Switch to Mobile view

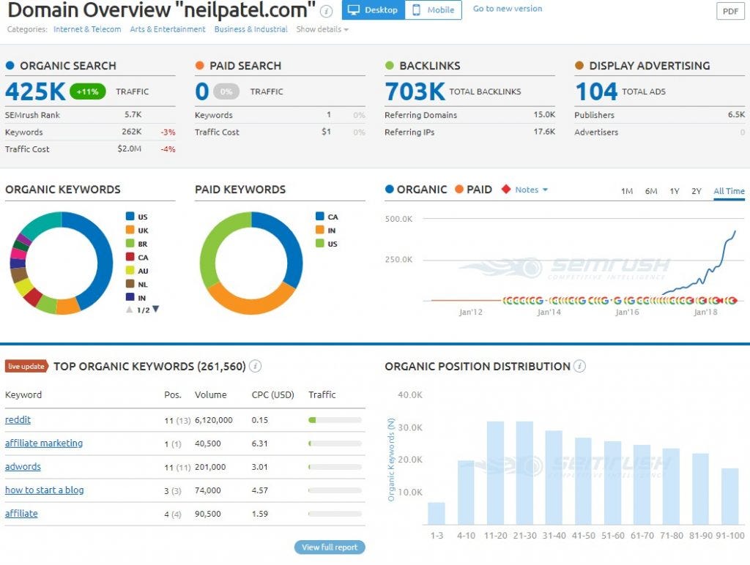click(x=434, y=10)
